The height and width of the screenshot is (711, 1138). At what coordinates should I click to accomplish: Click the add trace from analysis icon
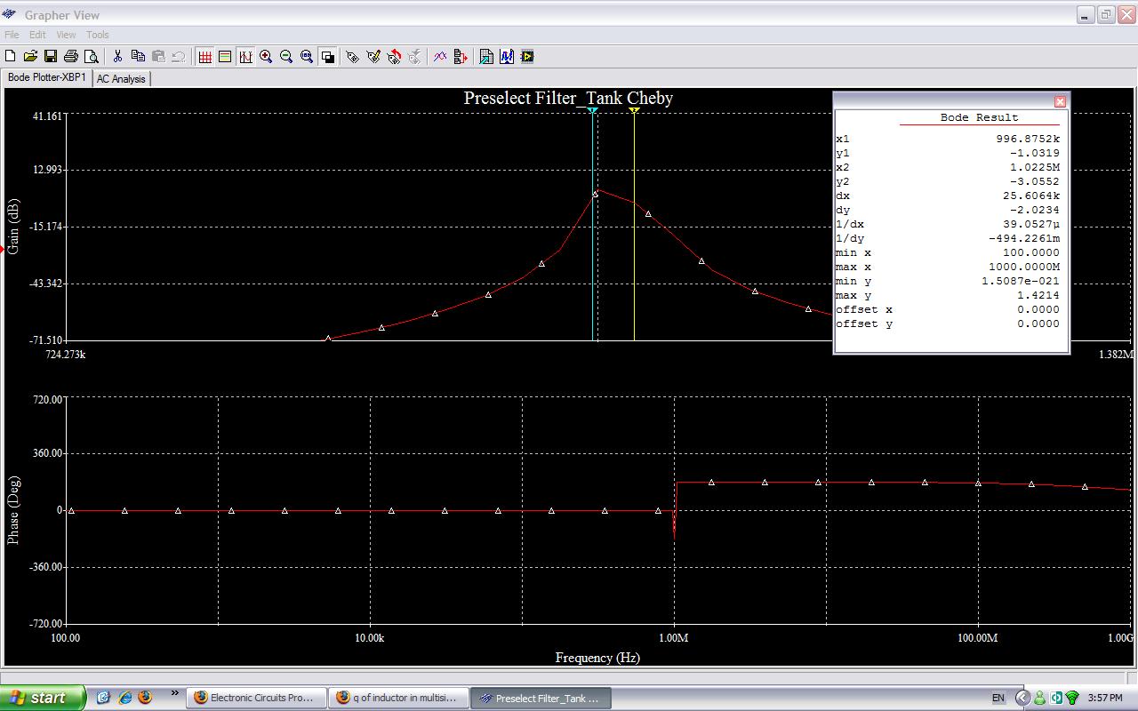[461, 57]
